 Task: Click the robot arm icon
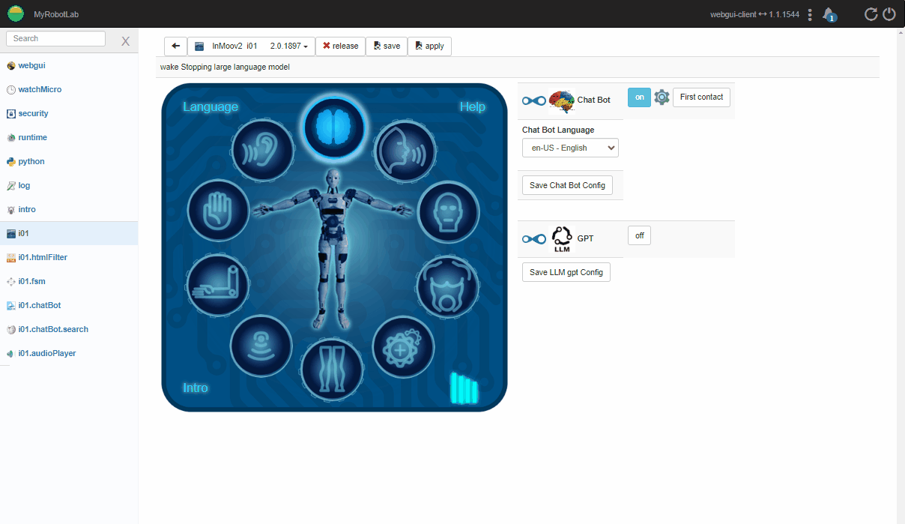tap(218, 285)
